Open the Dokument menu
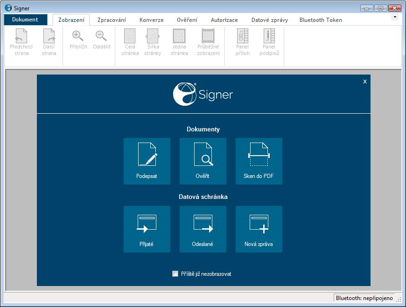 click(x=25, y=20)
